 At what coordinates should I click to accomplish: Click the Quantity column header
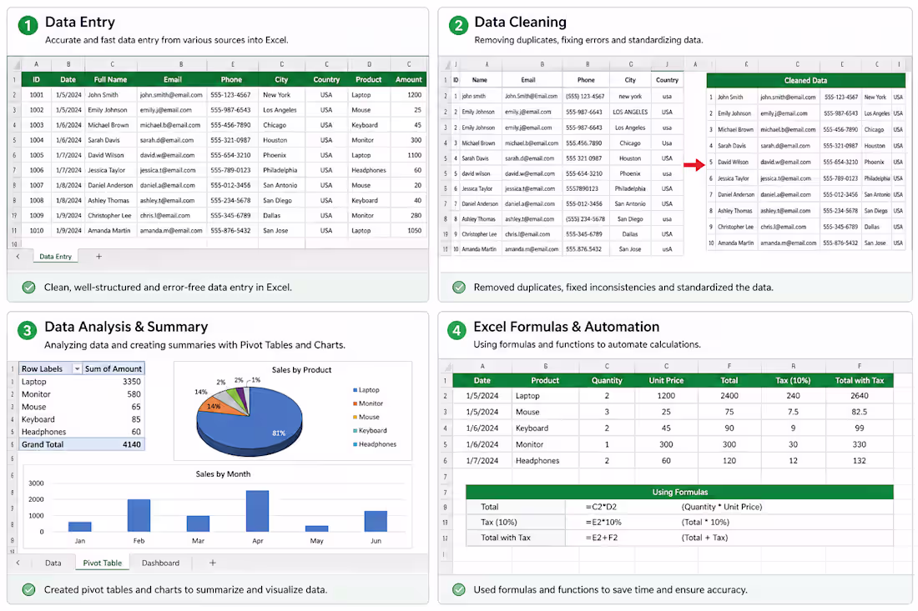(x=607, y=381)
